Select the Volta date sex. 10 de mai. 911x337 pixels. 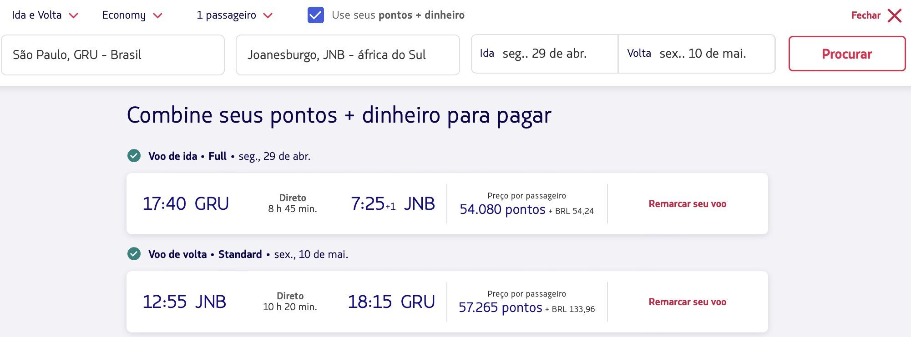(697, 54)
